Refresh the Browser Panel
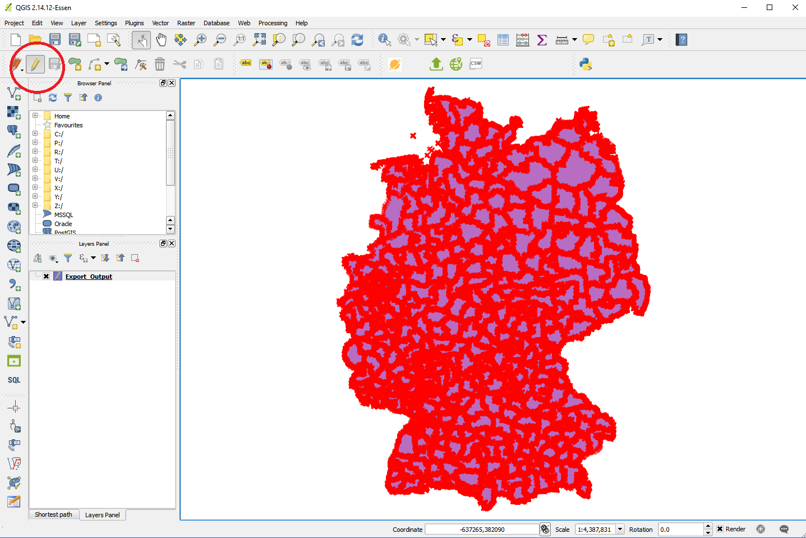 pos(53,98)
